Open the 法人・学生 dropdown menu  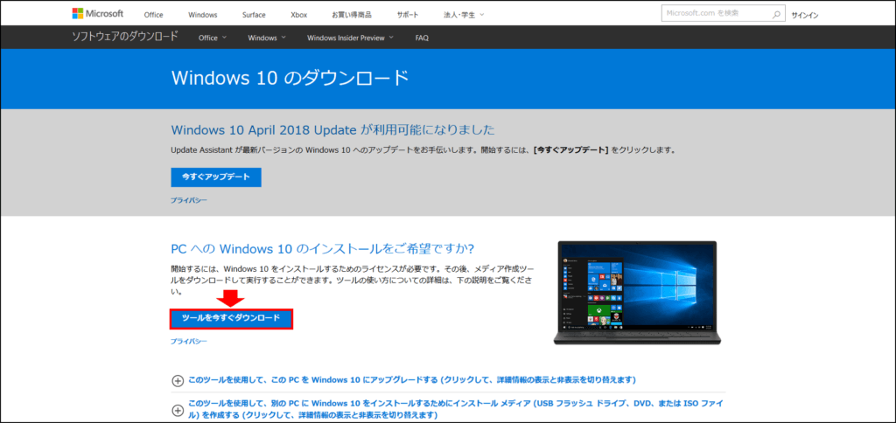click(464, 15)
